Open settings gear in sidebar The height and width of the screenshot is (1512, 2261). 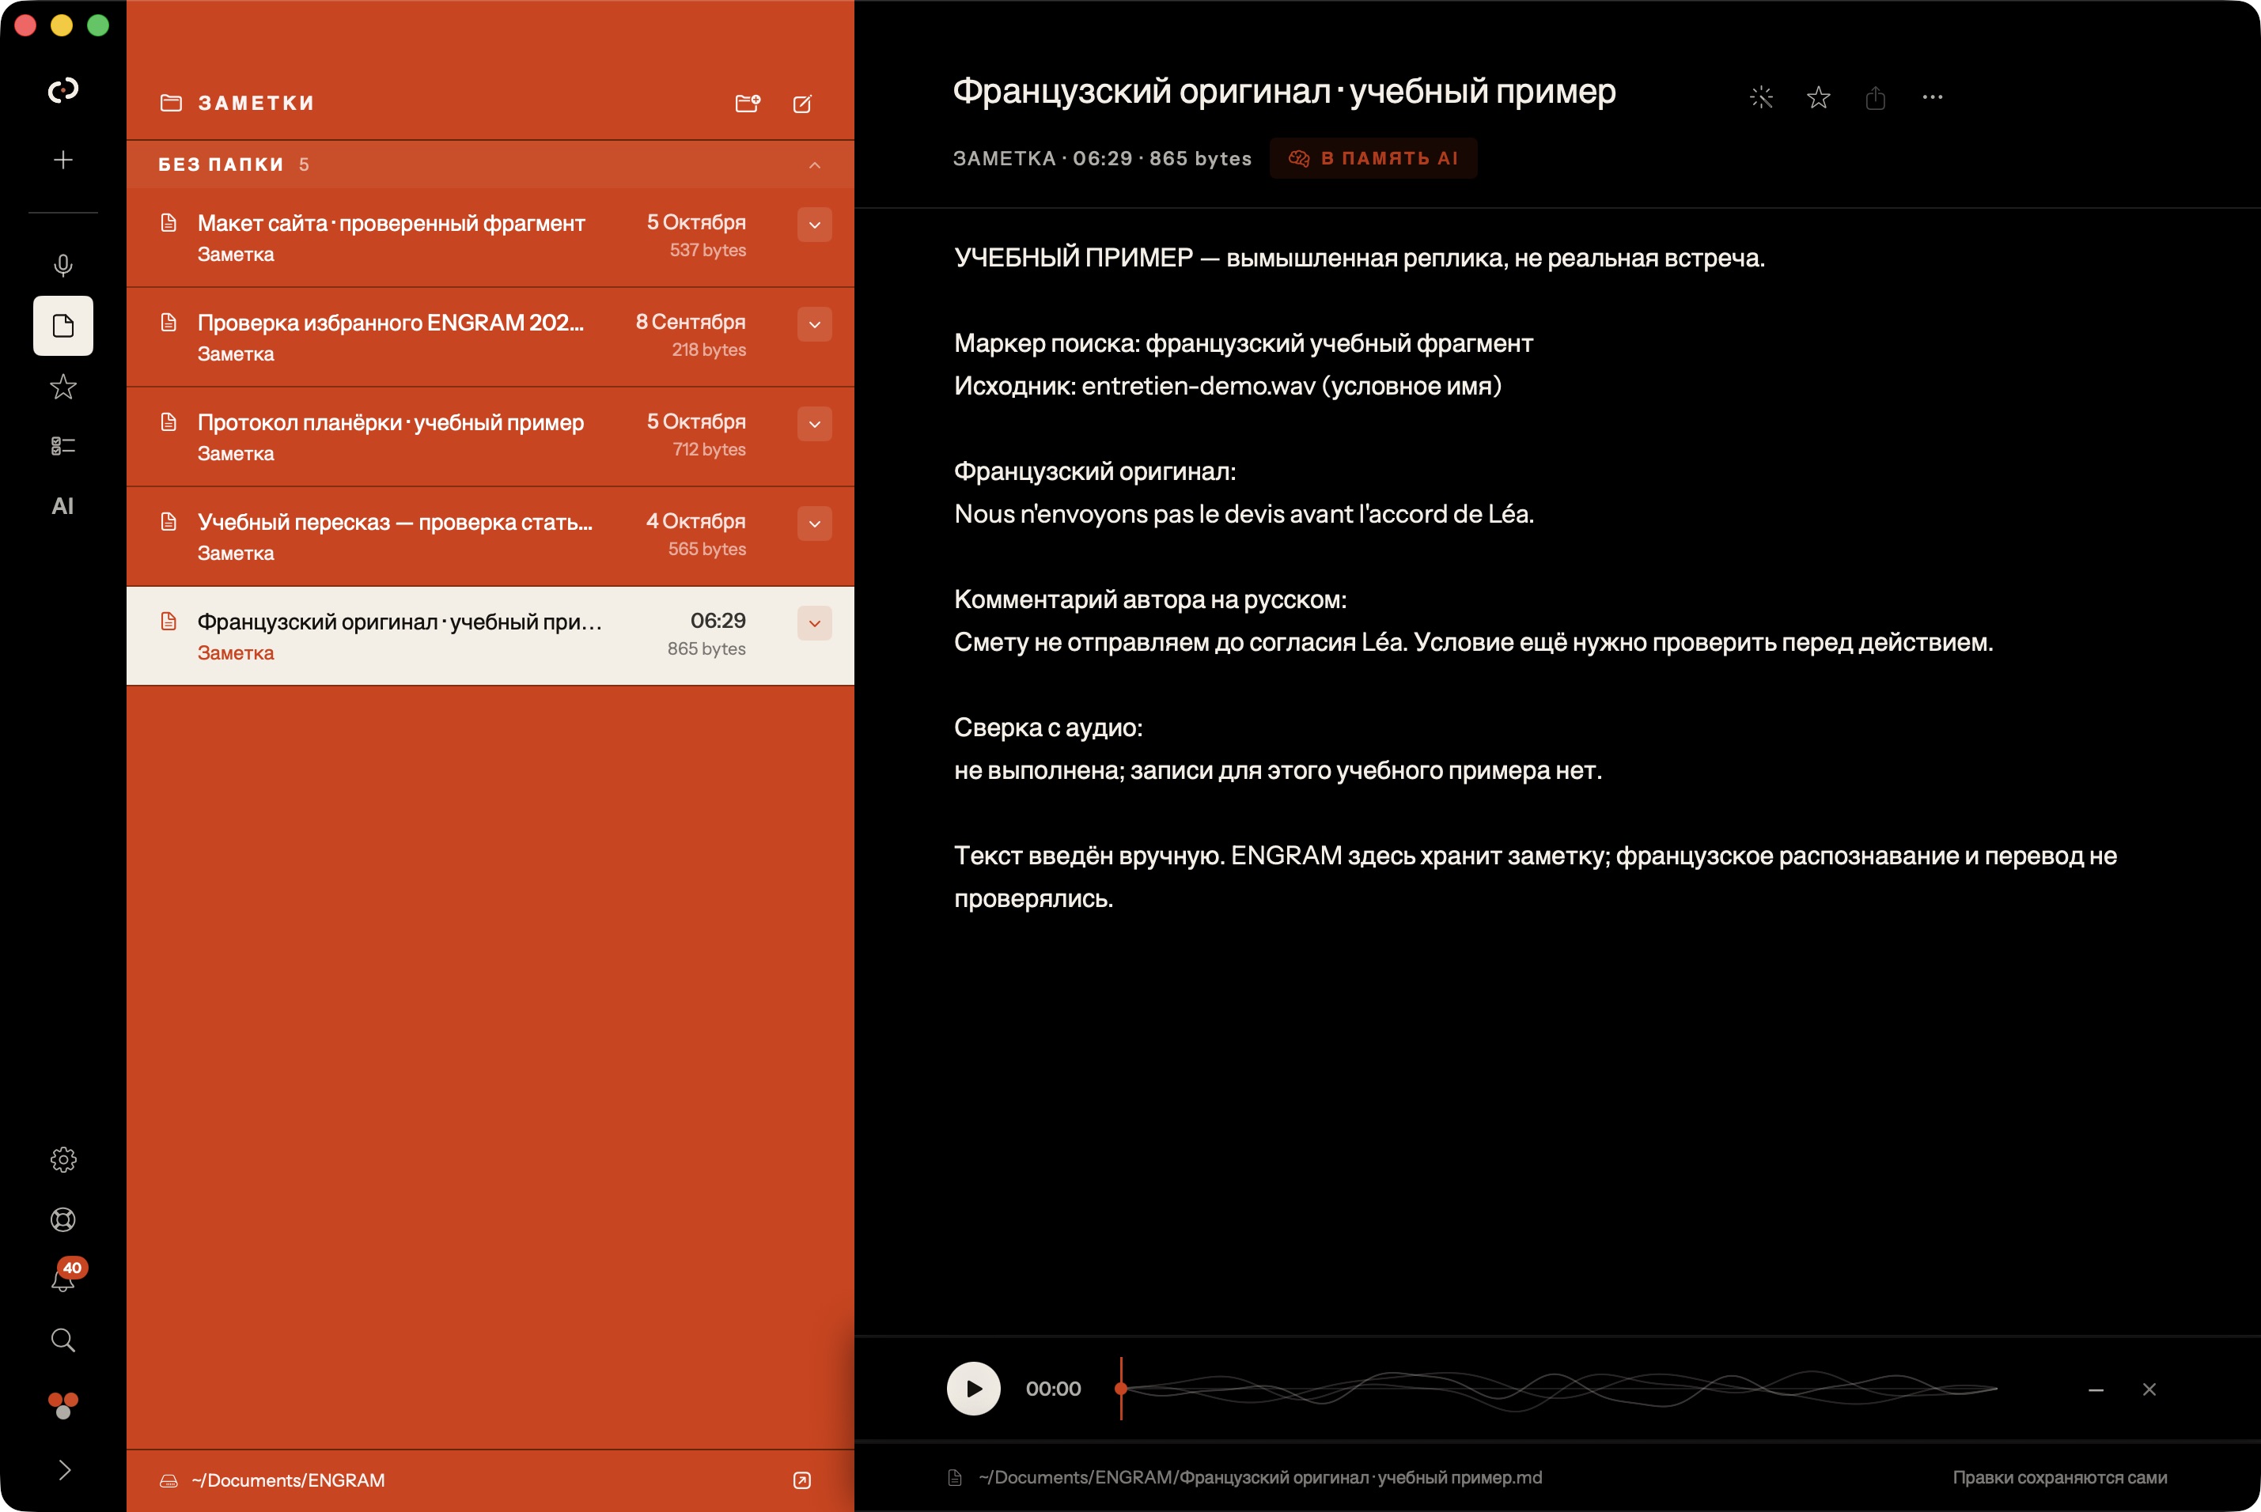[x=62, y=1159]
